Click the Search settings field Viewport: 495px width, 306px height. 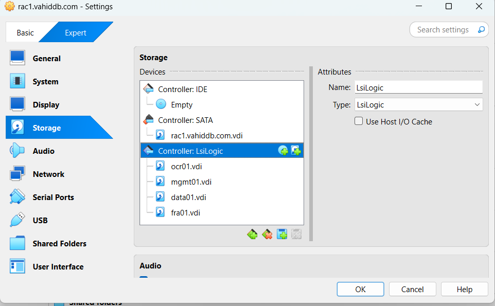click(x=443, y=30)
